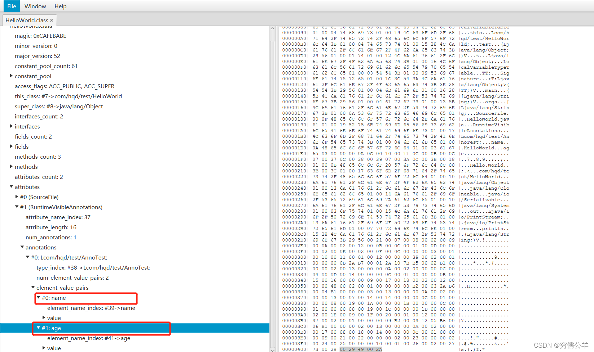This screenshot has height=352, width=594.
Task: Click hex row at offset 000001A0
Action: tap(396, 131)
